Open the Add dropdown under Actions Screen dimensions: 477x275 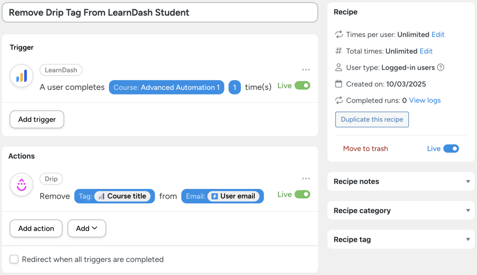(87, 228)
